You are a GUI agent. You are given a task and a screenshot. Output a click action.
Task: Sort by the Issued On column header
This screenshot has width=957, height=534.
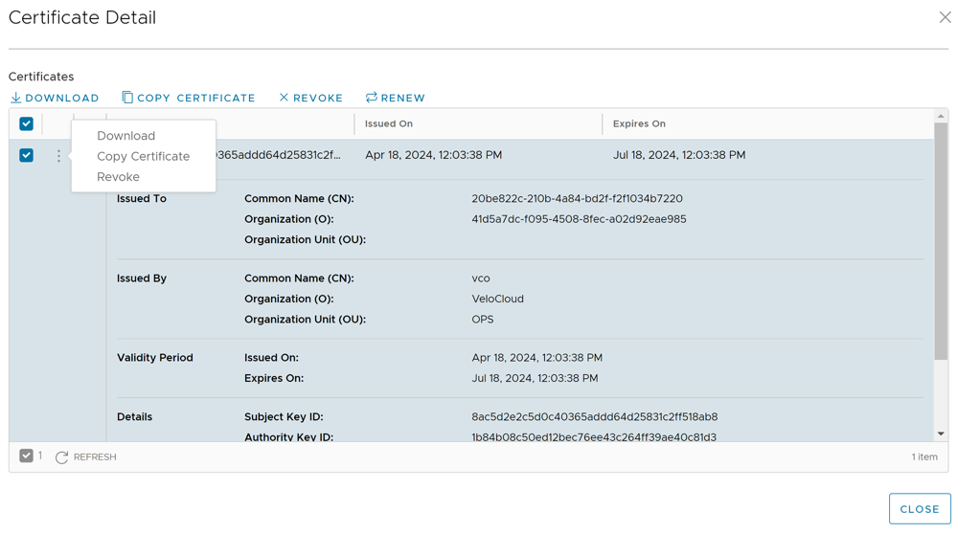(x=389, y=123)
